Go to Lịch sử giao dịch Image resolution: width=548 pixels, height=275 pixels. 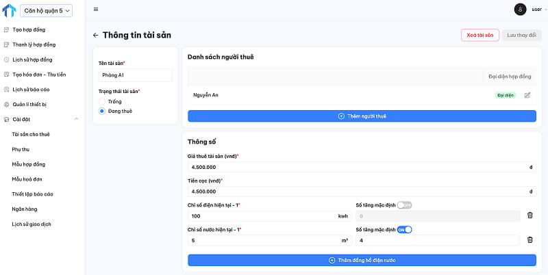[x=32, y=224]
